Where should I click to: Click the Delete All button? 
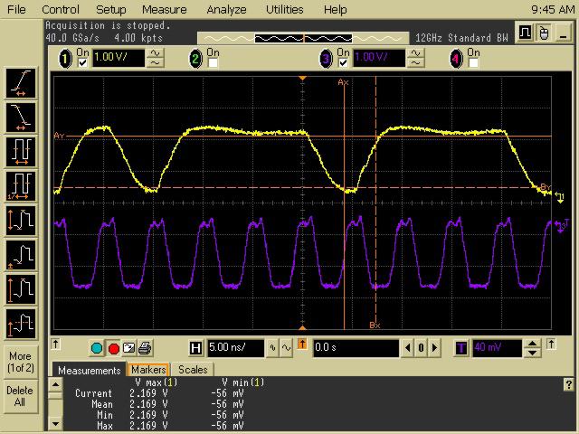pyautogui.click(x=21, y=396)
